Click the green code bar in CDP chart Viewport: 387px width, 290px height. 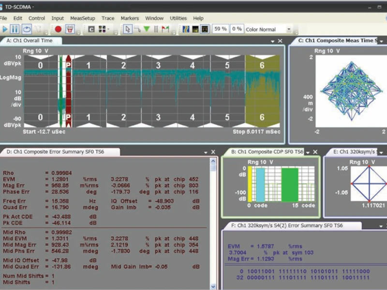[290, 184]
